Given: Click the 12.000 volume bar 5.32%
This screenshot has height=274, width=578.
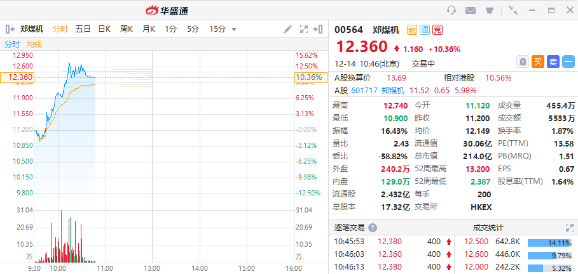Looking at the screenshot, I should tap(549, 268).
